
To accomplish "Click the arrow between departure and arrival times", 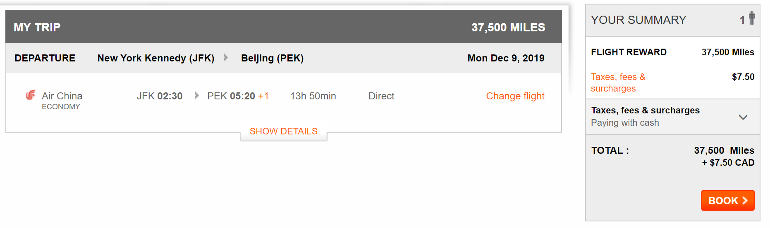I will (196, 96).
